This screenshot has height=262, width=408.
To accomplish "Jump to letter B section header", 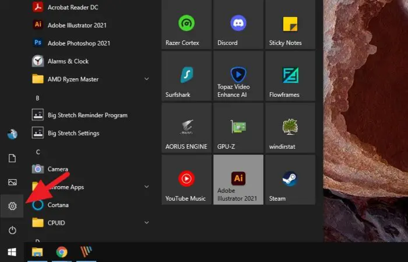I will (x=37, y=98).
